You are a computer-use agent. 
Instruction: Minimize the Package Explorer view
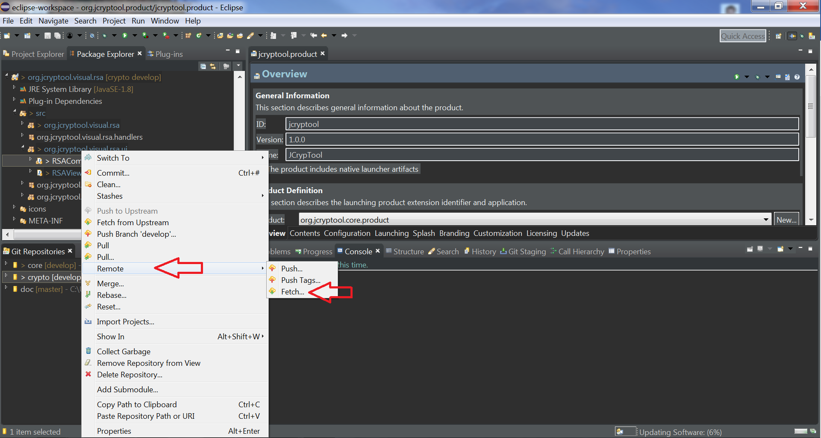pos(228,51)
